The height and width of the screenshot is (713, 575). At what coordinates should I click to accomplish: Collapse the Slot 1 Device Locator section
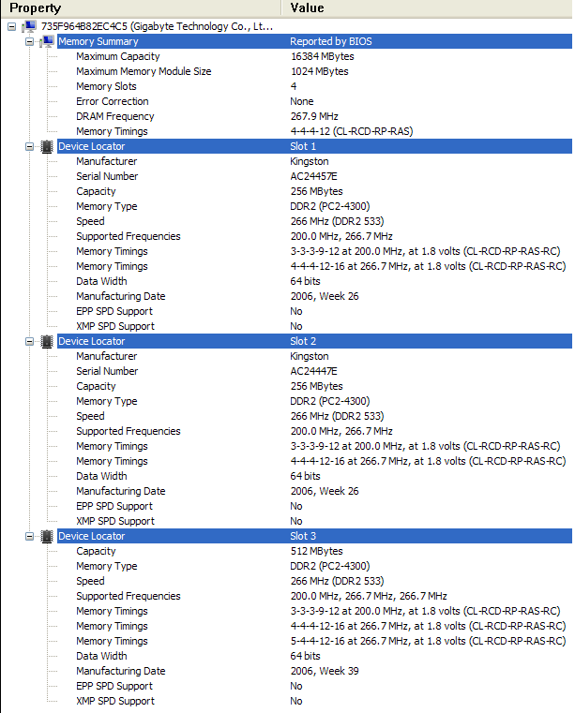(30, 146)
